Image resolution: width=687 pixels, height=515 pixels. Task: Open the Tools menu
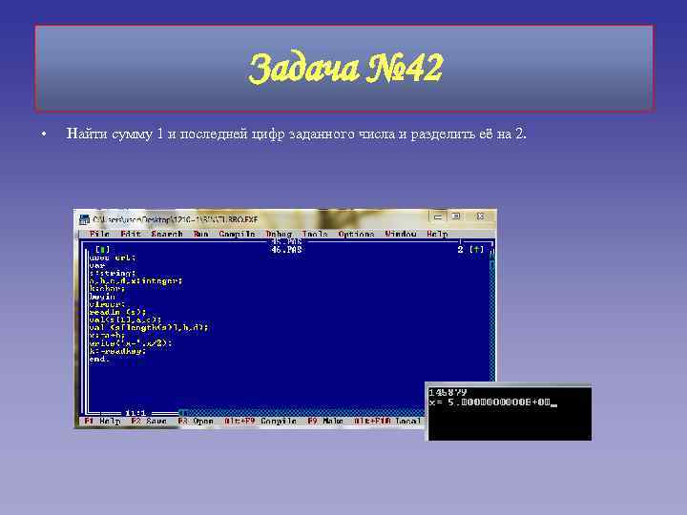[315, 235]
